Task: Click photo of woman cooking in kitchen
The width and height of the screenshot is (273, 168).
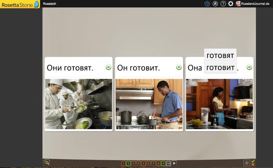Action: pyautogui.click(x=219, y=104)
